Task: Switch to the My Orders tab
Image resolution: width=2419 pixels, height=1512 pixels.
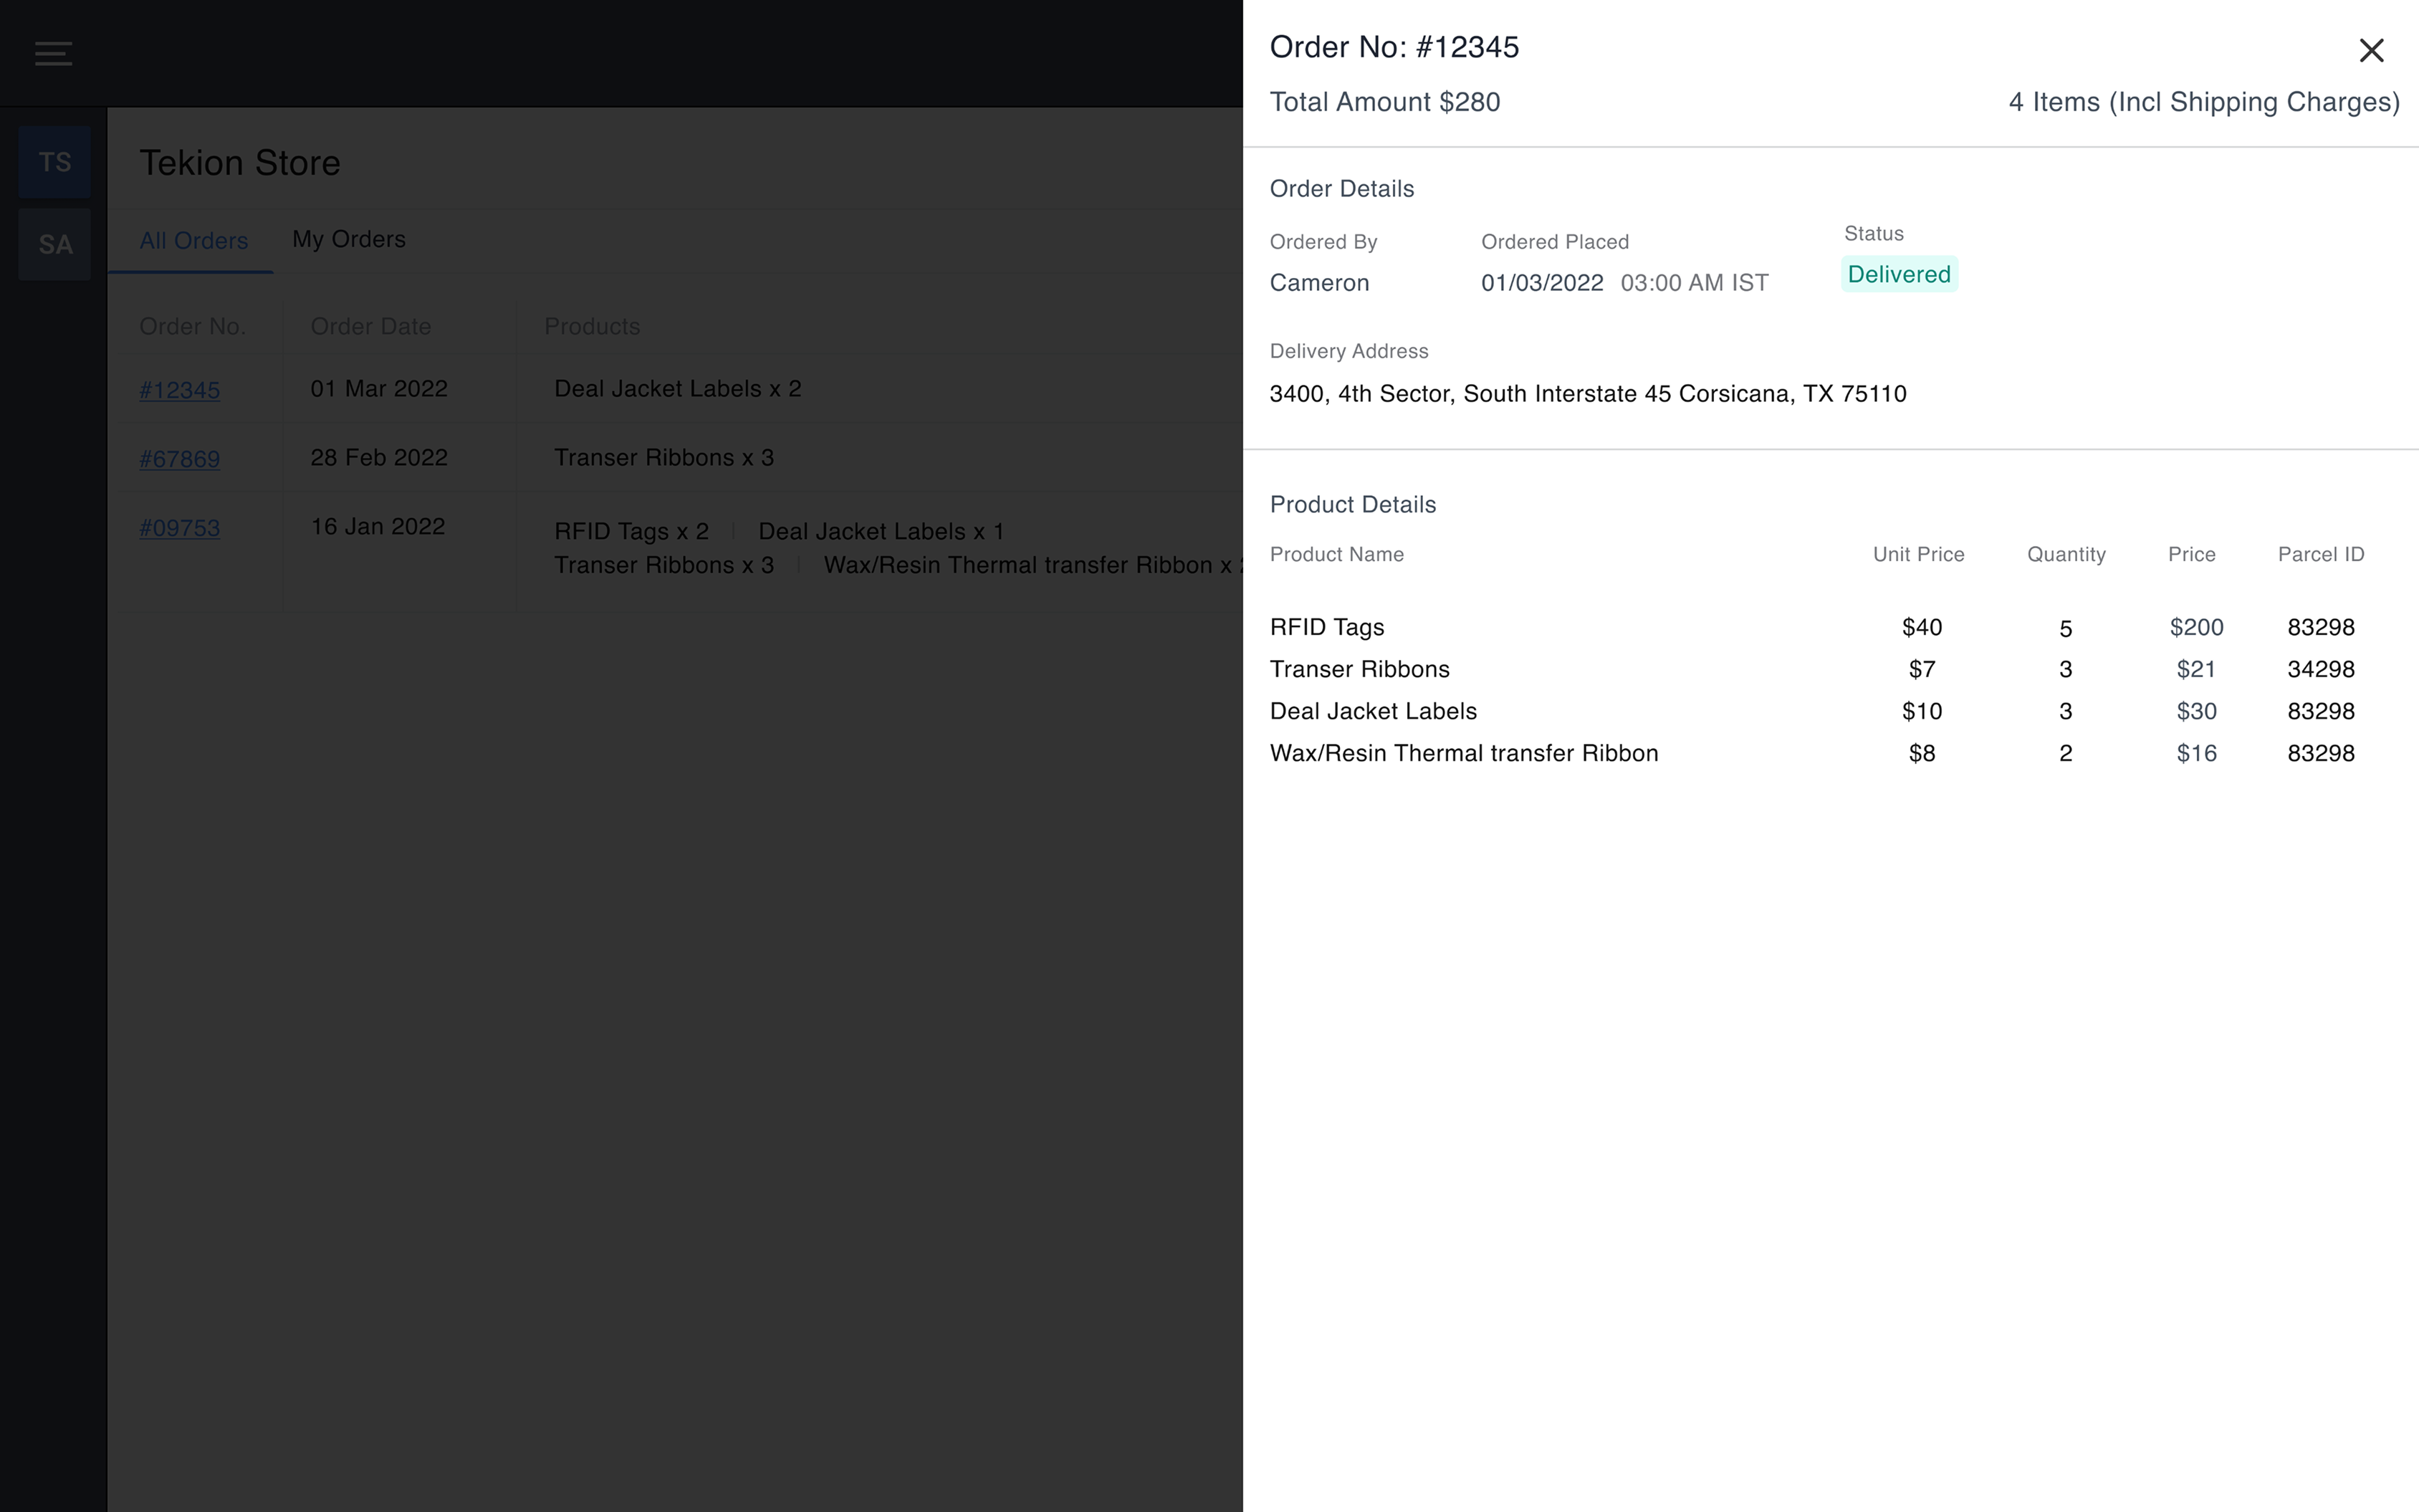Action: [349, 239]
